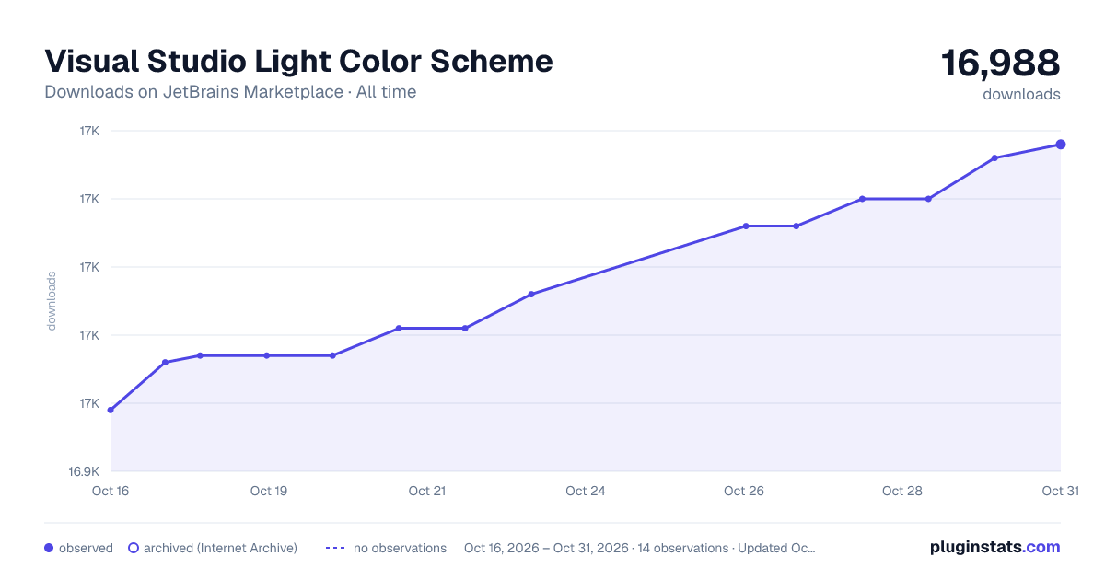The height and width of the screenshot is (580, 1105).
Task: Click the hollow circle icon beside the archived legend label
Action: (x=134, y=548)
